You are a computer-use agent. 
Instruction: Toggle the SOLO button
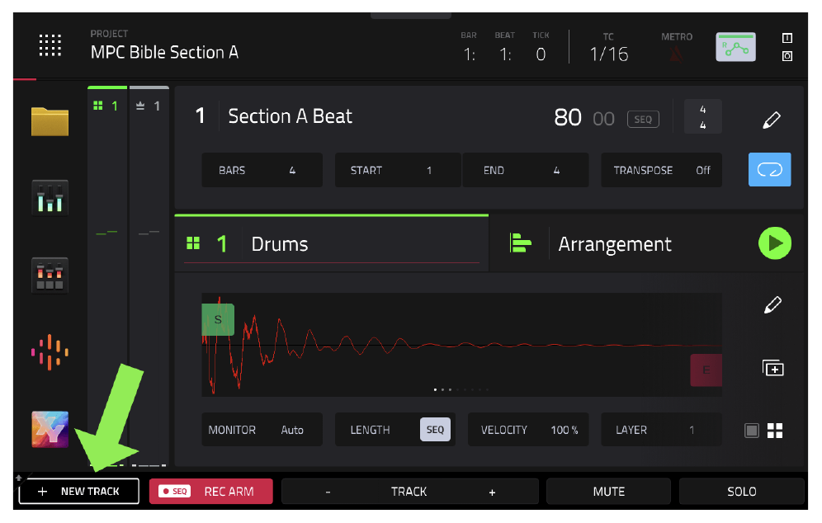(741, 492)
